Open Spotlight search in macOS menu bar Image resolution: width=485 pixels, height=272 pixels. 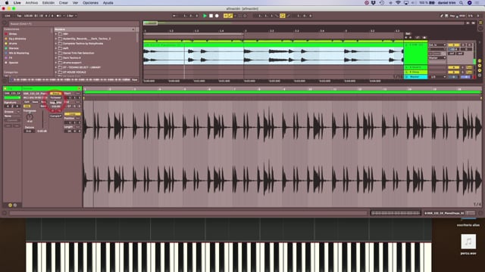click(x=462, y=3)
